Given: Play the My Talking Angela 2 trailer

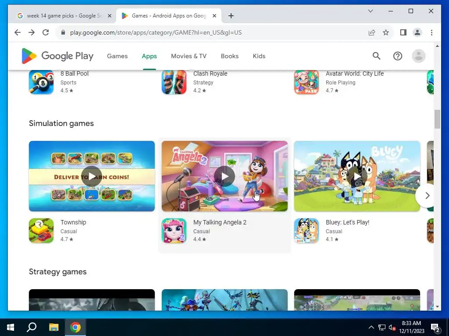Looking at the screenshot, I should point(224,176).
